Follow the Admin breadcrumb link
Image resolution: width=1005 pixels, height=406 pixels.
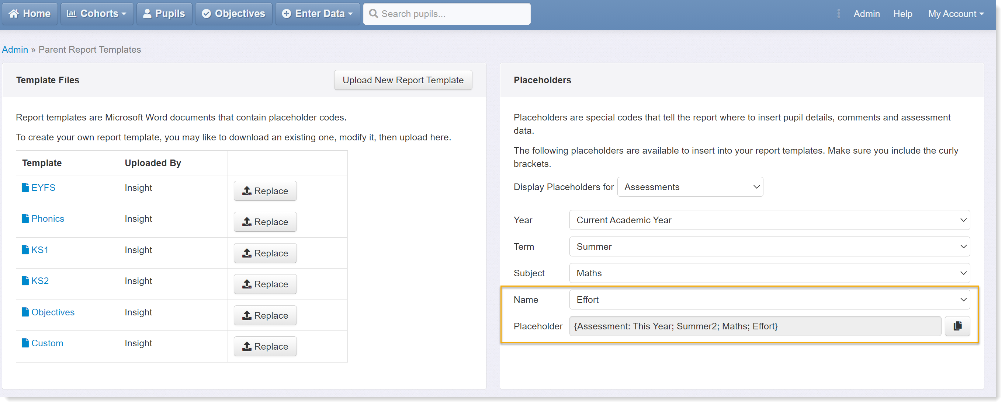15,49
